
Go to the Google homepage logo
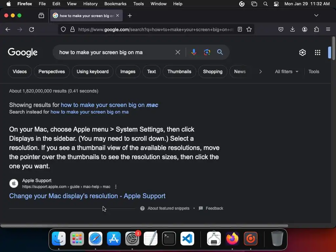point(23,52)
